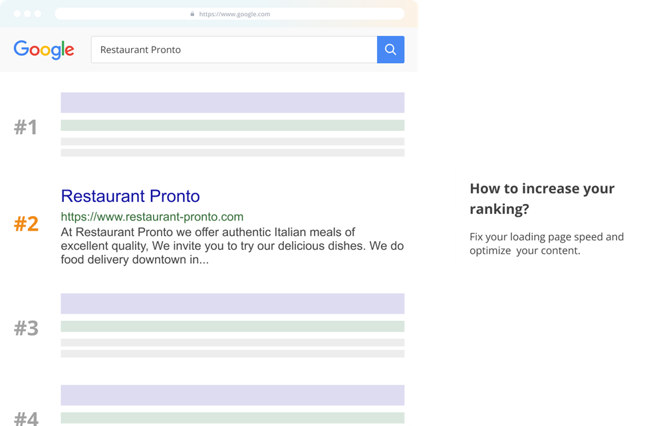Image resolution: width=665 pixels, height=426 pixels.
Task: Click the "How to increase your ranking?" heading
Action: [x=542, y=198]
